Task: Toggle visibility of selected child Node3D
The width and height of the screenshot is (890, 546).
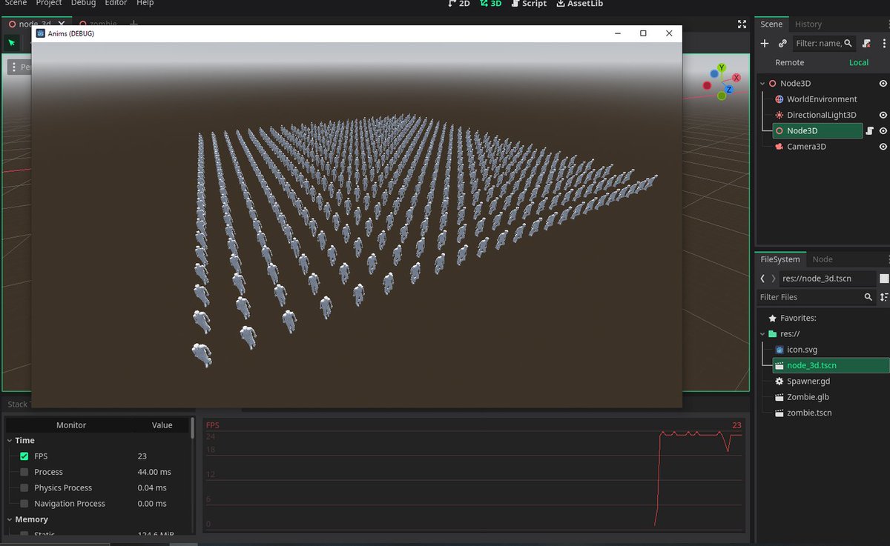Action: click(x=883, y=130)
